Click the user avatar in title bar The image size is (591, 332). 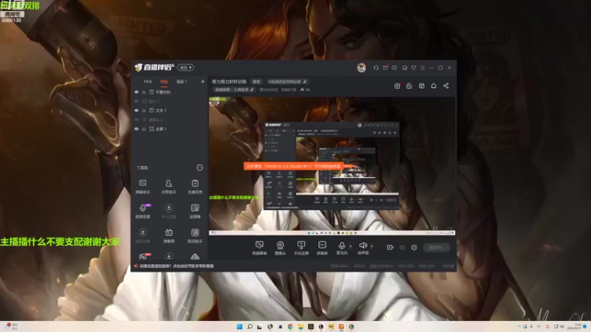pos(361,68)
